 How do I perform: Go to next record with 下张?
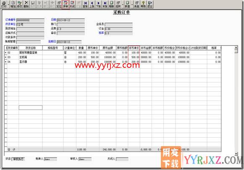[99, 5]
